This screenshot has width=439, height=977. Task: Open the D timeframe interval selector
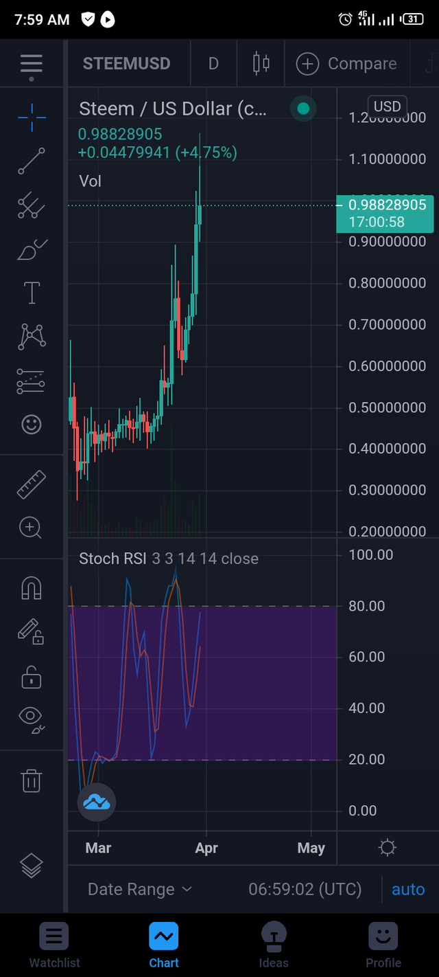213,64
